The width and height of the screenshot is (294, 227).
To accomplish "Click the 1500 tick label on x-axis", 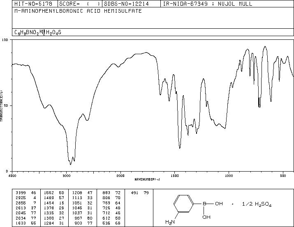I will (175, 176).
